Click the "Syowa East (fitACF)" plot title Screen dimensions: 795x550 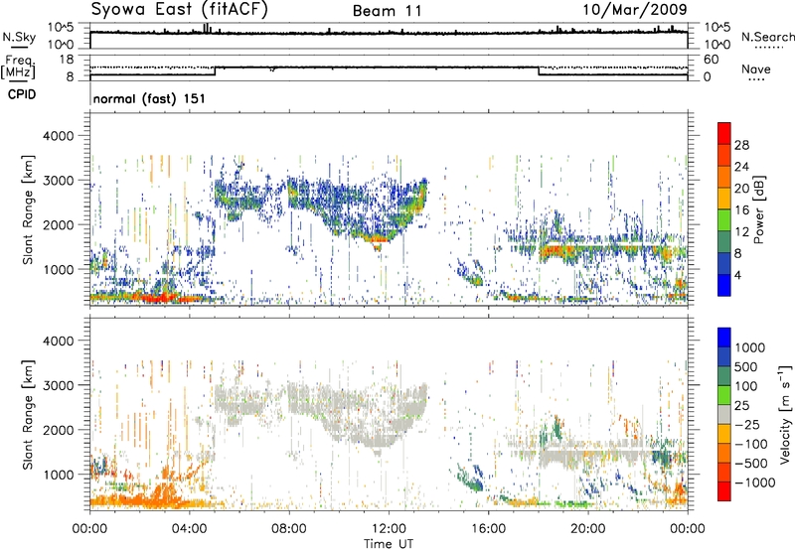point(180,9)
